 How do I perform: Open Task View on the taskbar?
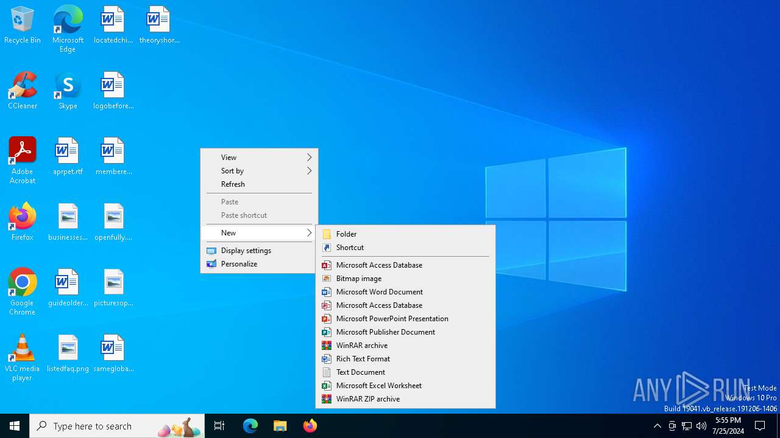pos(219,426)
